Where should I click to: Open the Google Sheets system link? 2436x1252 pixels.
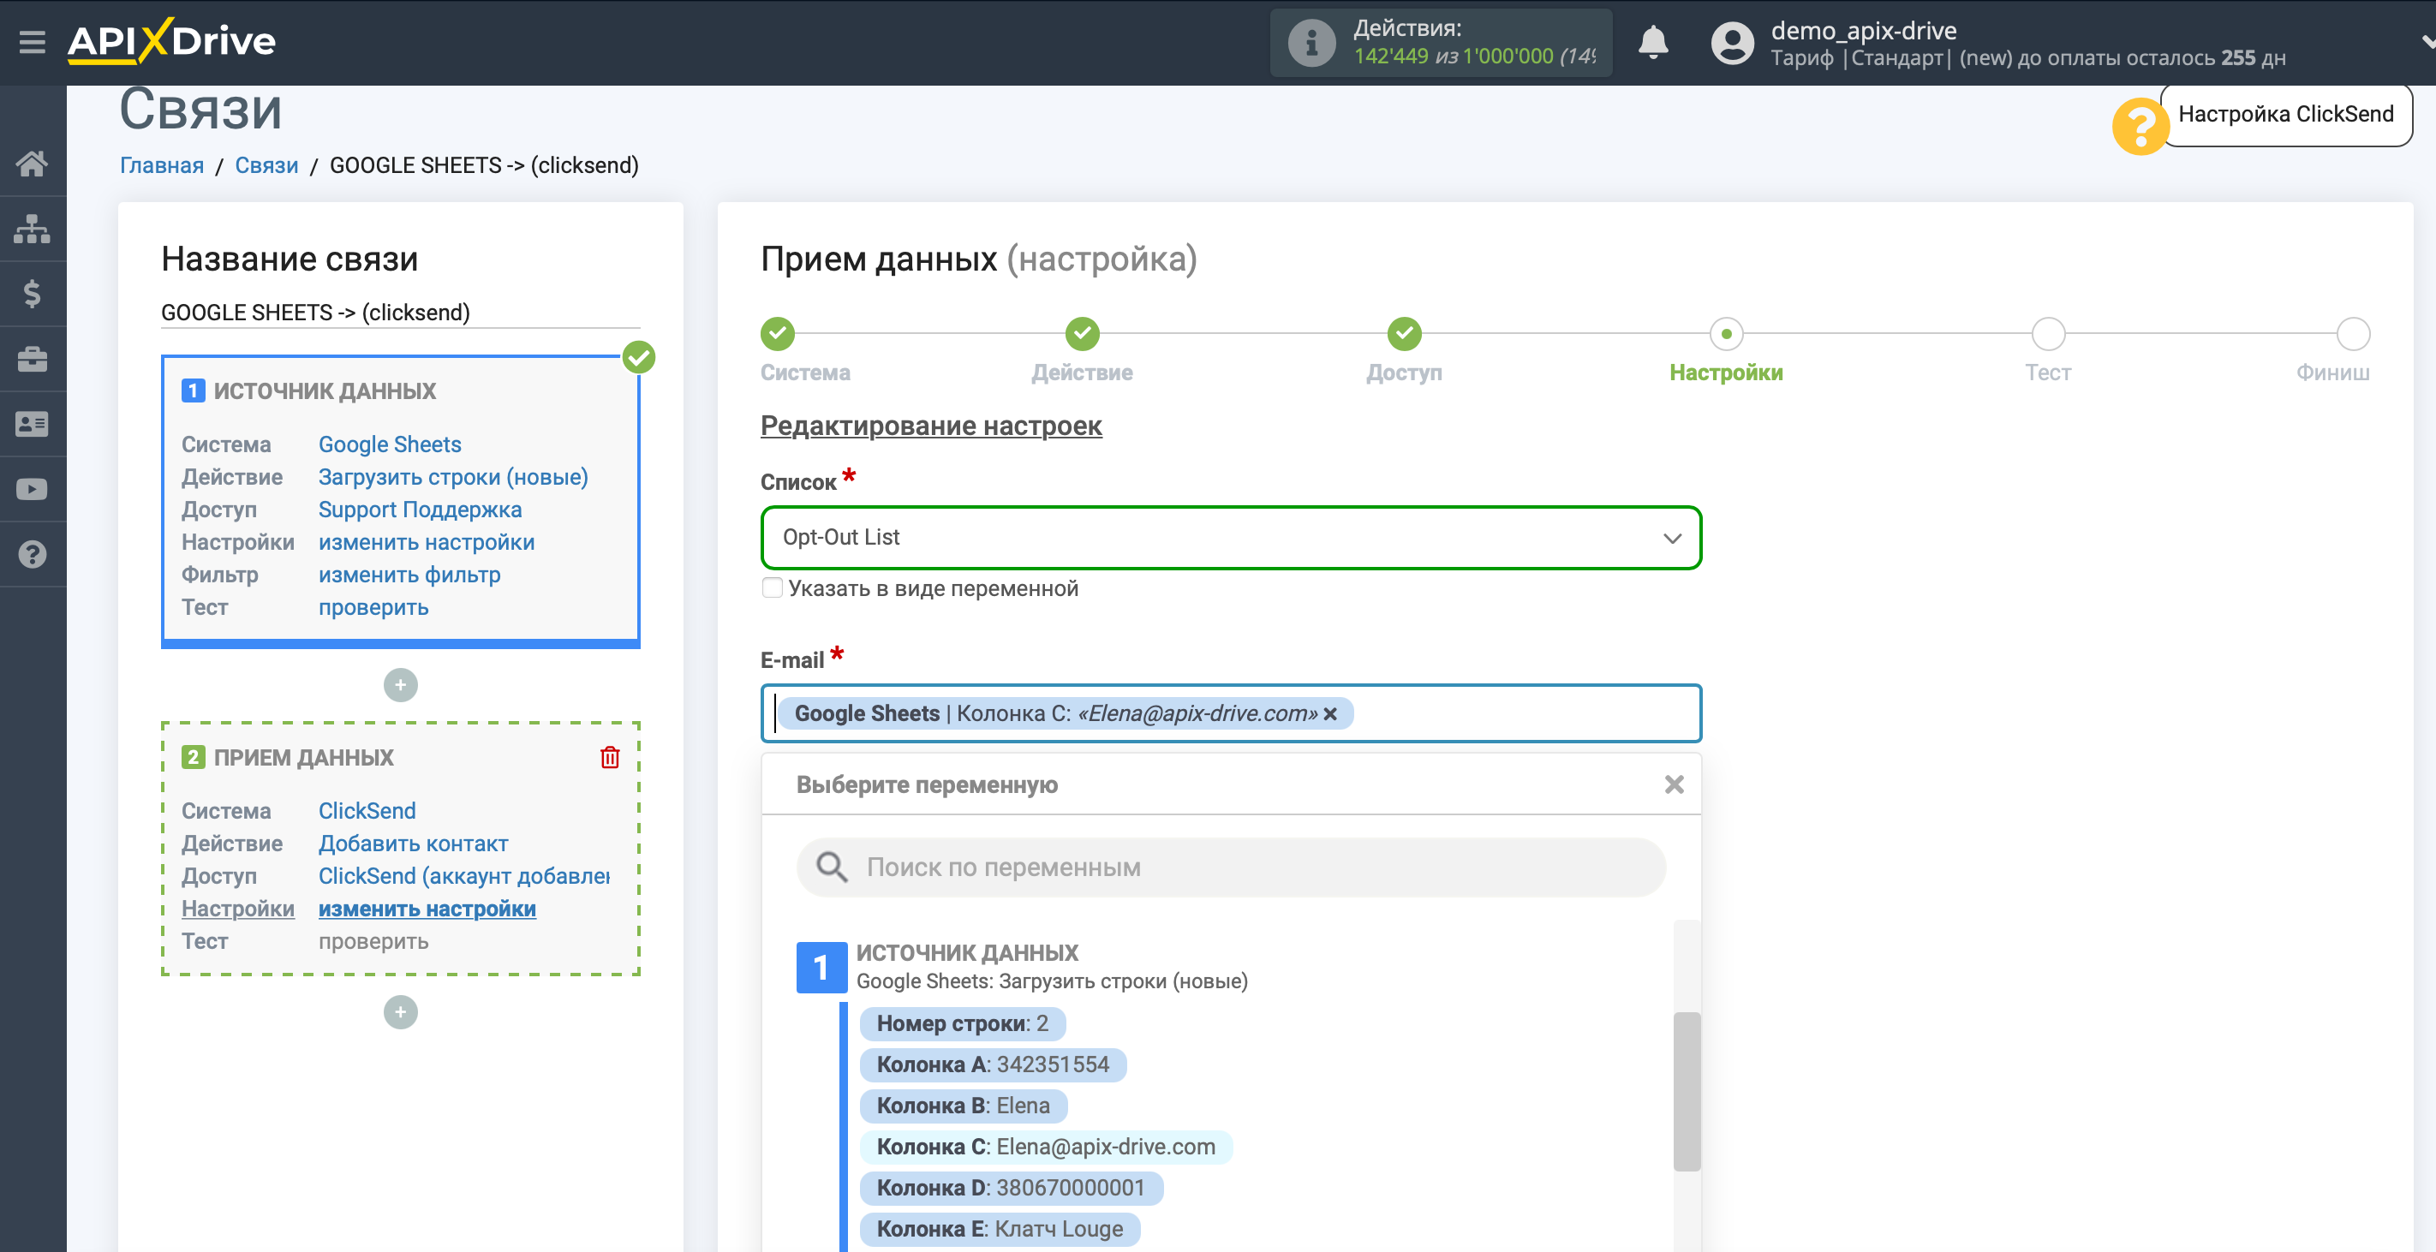(x=390, y=444)
